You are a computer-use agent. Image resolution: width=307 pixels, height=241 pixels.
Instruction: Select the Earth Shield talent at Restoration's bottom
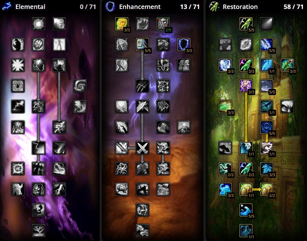point(246,231)
